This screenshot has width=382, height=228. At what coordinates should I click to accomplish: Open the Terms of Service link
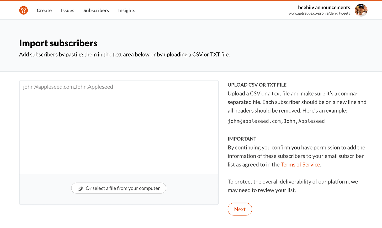click(300, 164)
